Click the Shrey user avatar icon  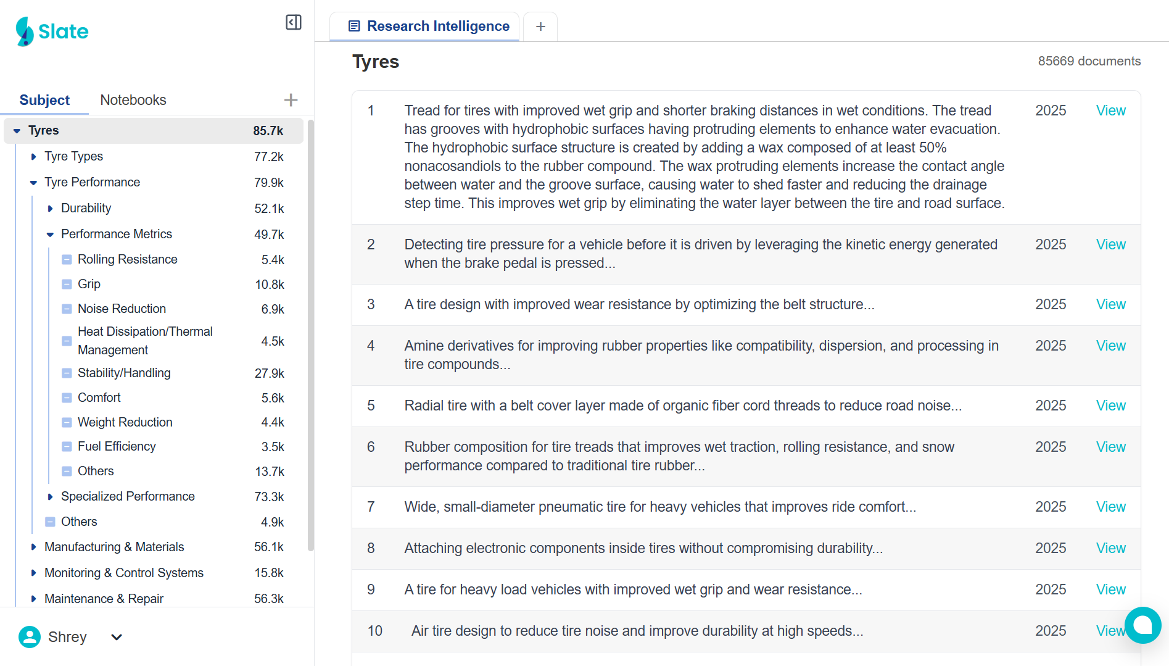click(29, 637)
